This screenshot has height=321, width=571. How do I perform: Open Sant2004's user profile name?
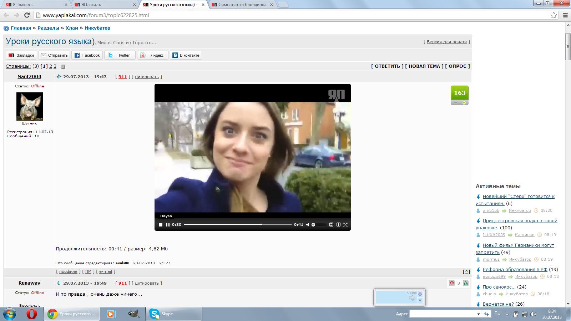pyautogui.click(x=30, y=76)
